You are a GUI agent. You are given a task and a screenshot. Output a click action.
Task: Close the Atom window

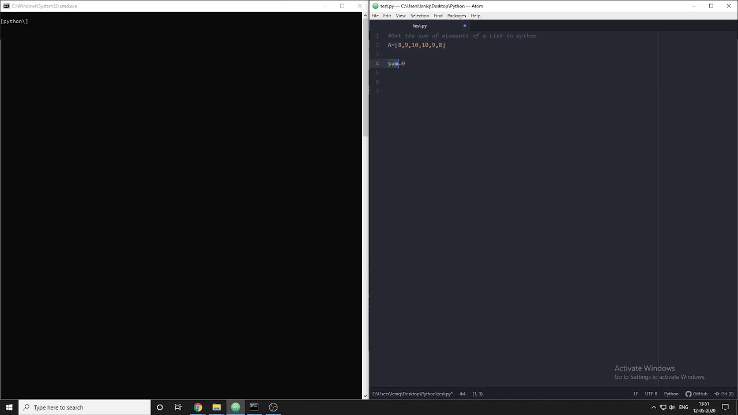pyautogui.click(x=729, y=6)
